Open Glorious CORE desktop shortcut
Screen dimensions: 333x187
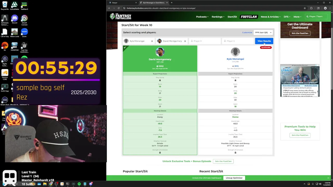(5, 75)
